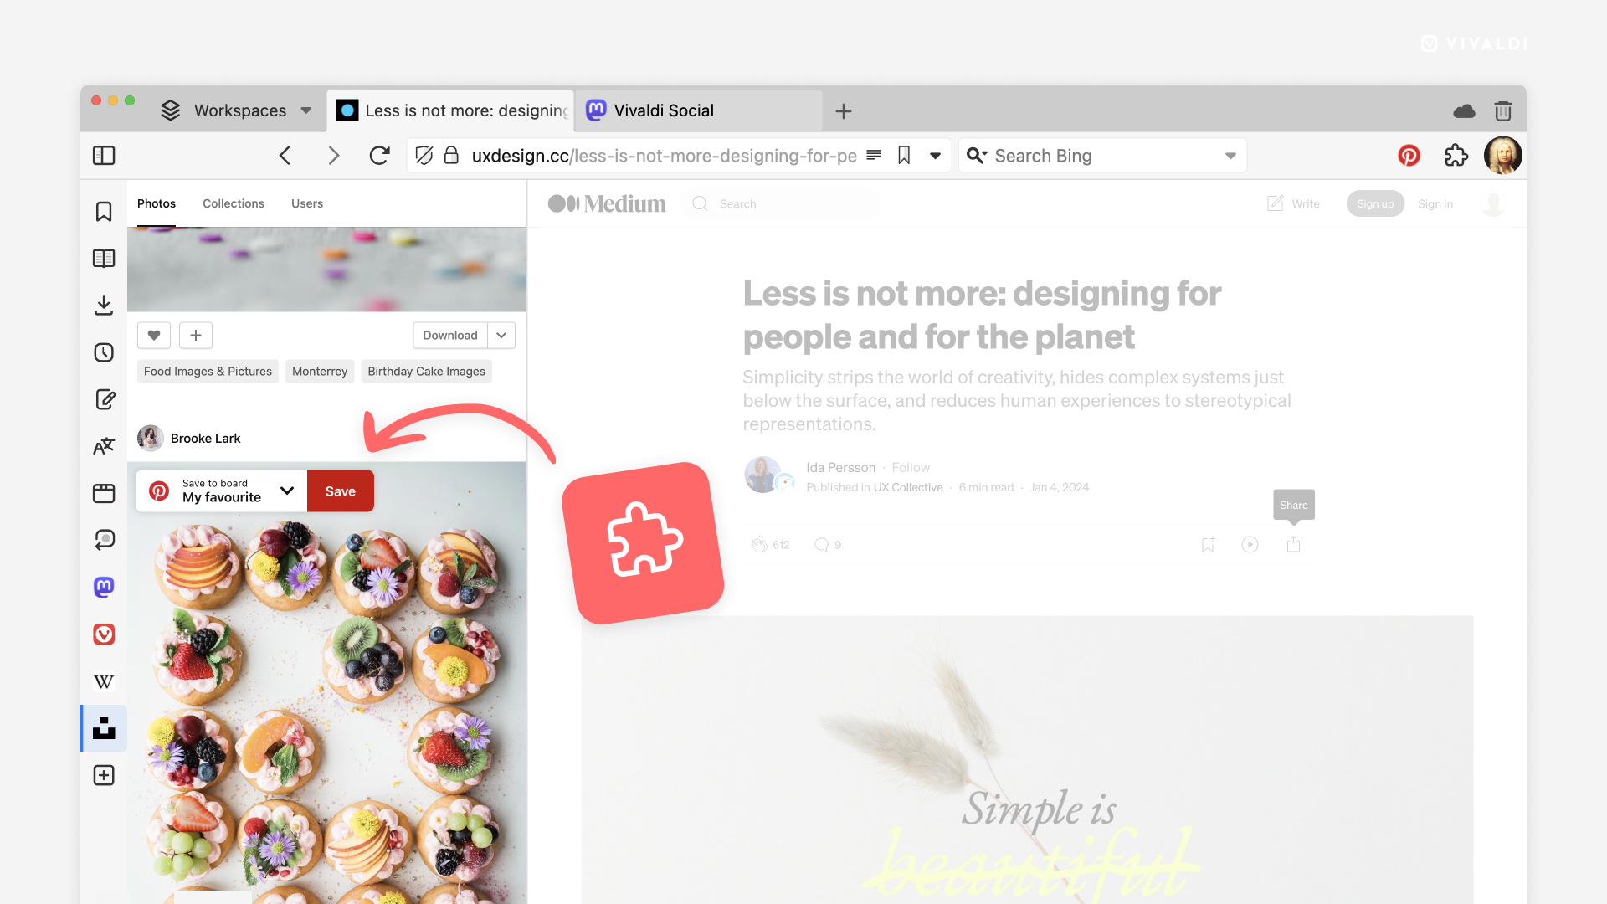
Task: Open the Mastodon web panel icon
Action: [104, 588]
